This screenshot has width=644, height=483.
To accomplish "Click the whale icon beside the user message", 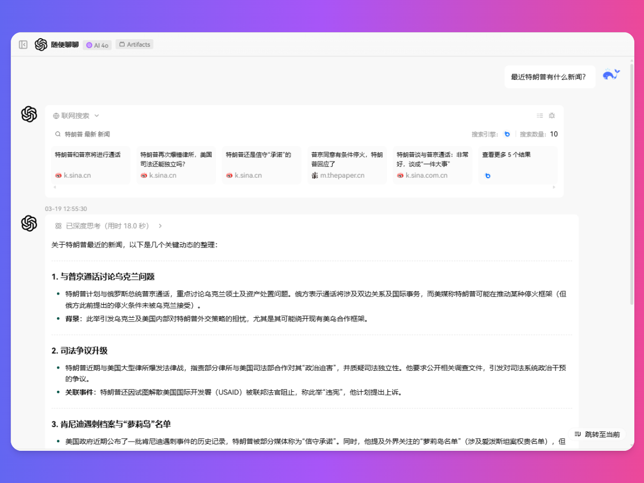I will [611, 76].
